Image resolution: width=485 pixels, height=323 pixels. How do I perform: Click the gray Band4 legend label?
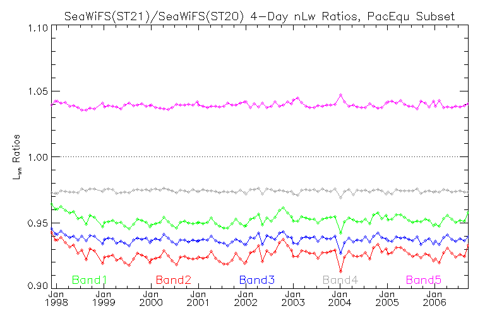point(340,280)
